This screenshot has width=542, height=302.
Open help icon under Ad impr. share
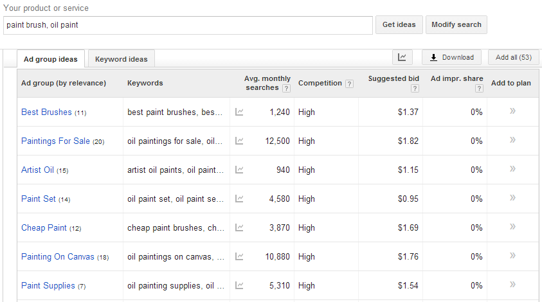click(479, 89)
